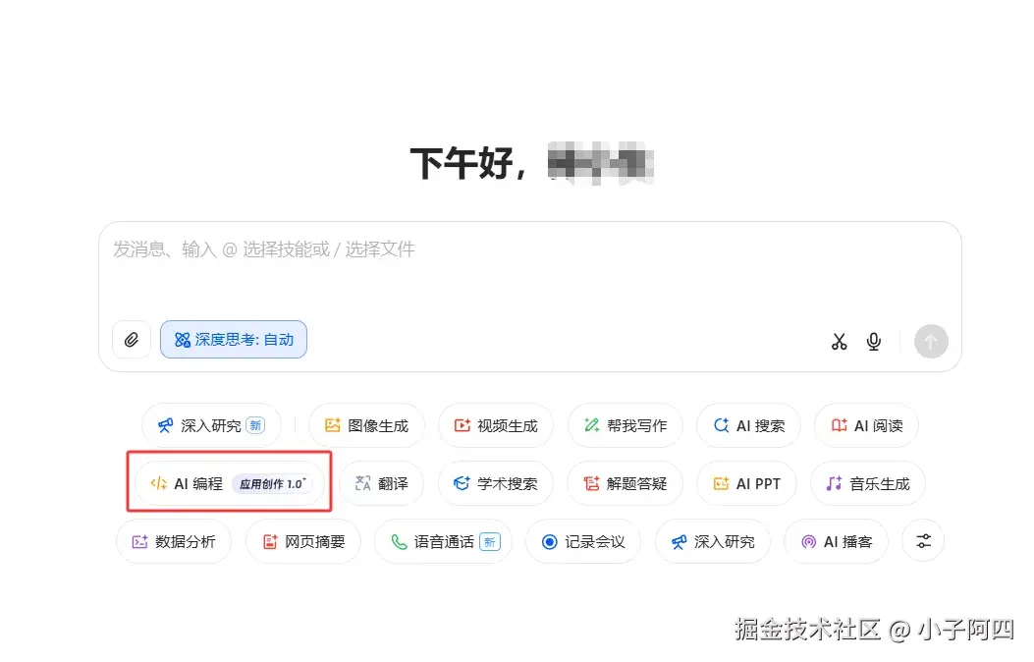Start a 语音通话 voice call
The width and height of the screenshot is (1034, 662).
(443, 541)
